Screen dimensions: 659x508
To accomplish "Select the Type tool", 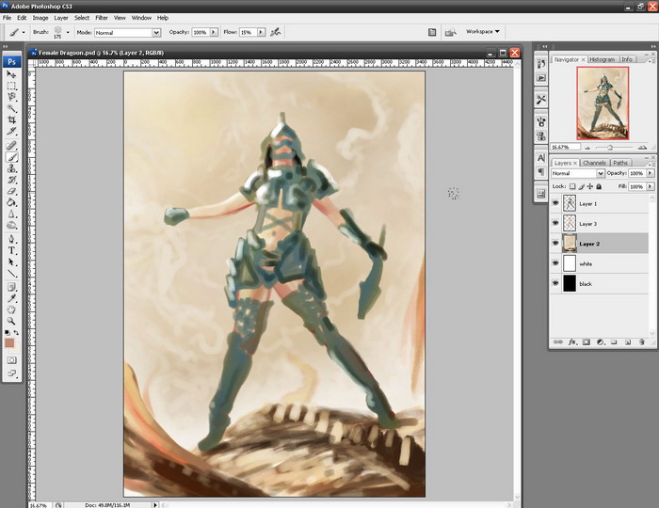I will 11,250.
